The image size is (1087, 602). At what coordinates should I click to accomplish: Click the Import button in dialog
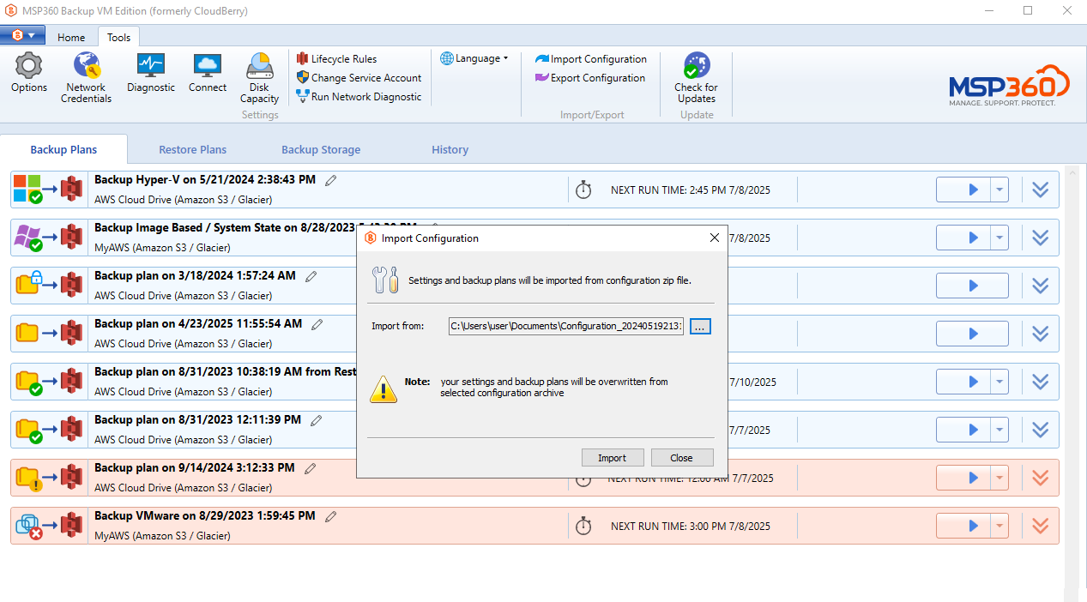[x=613, y=458]
